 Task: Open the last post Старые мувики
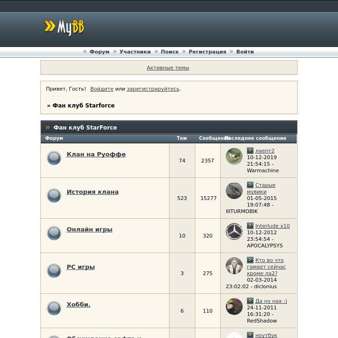(261, 188)
